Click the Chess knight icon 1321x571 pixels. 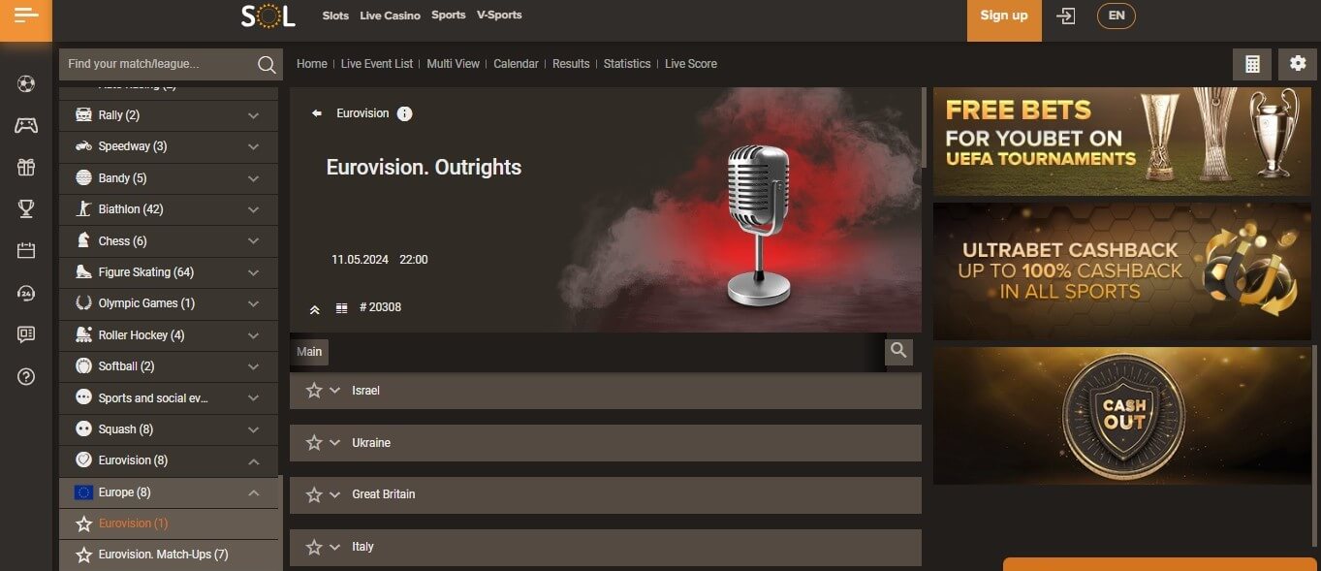click(x=83, y=240)
